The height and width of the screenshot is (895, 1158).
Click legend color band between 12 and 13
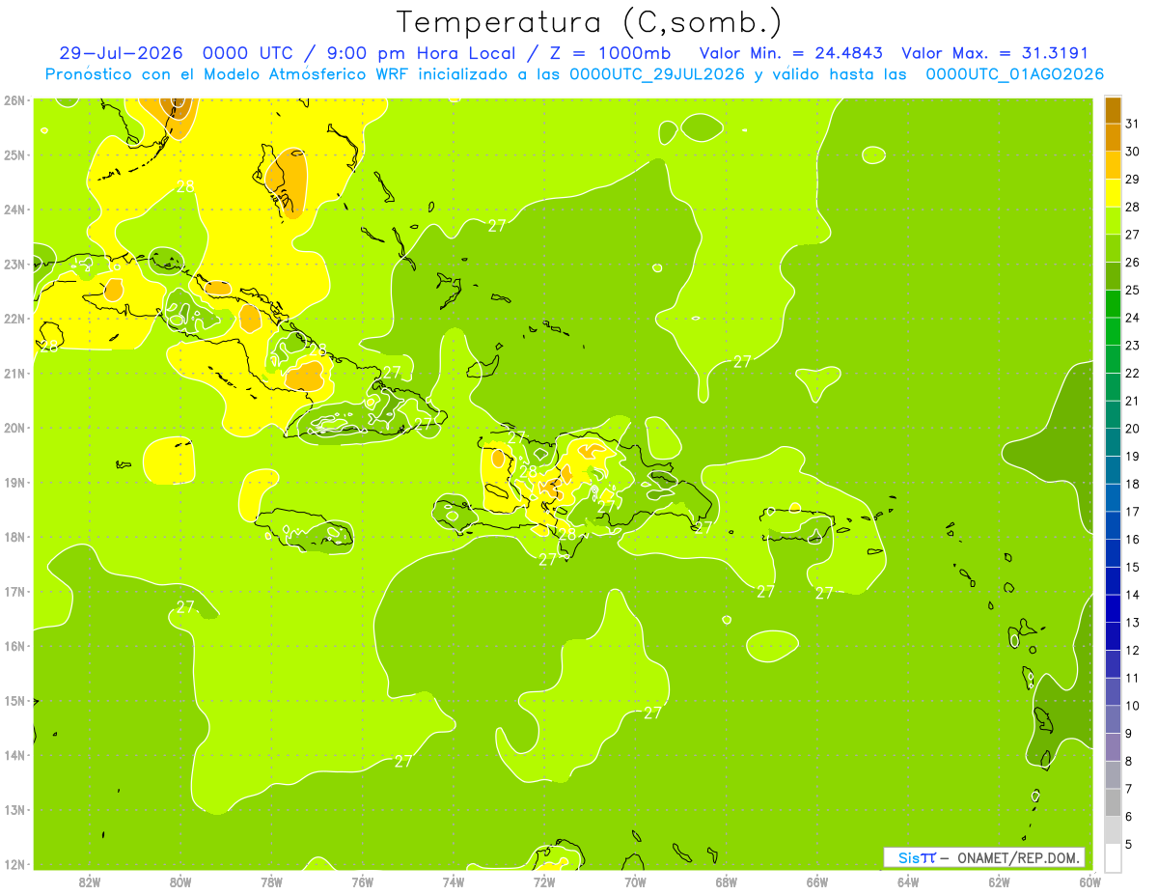click(1113, 635)
